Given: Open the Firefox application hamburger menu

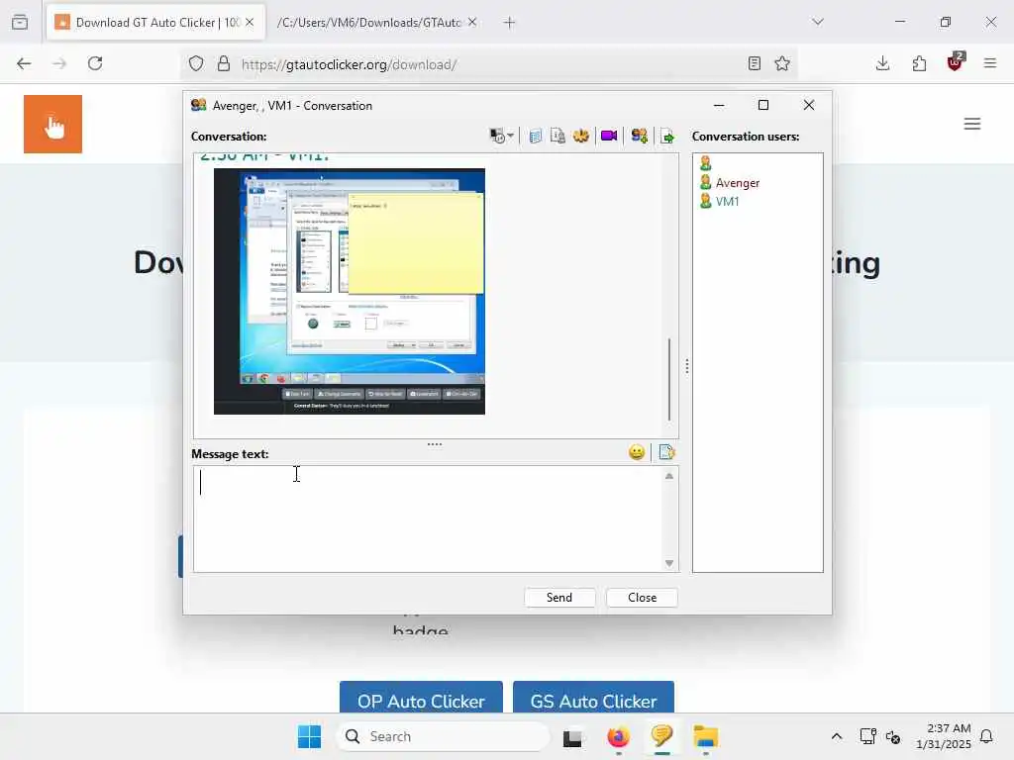Looking at the screenshot, I should coord(990,63).
